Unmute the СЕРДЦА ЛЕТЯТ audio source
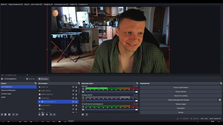The width and height of the screenshot is (223, 125). [83, 101]
